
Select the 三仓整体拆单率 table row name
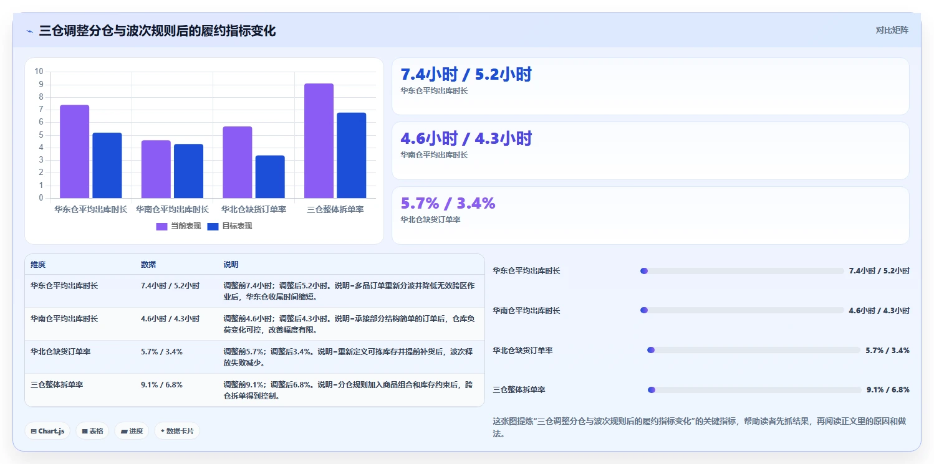tap(57, 385)
